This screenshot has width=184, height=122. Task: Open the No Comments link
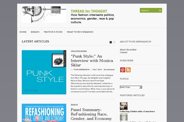pyautogui.click(x=109, y=70)
